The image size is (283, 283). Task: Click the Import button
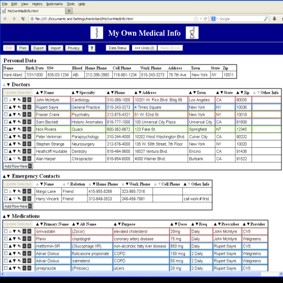[x=56, y=48]
